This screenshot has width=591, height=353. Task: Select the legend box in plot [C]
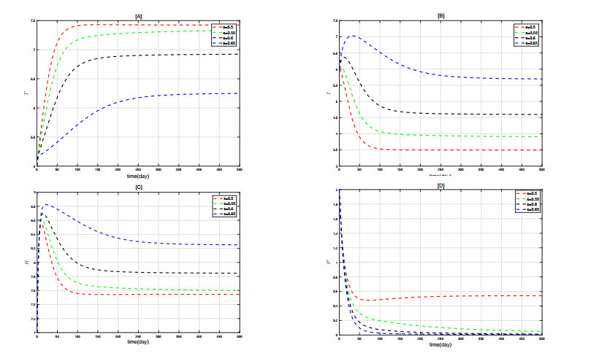pyautogui.click(x=224, y=206)
